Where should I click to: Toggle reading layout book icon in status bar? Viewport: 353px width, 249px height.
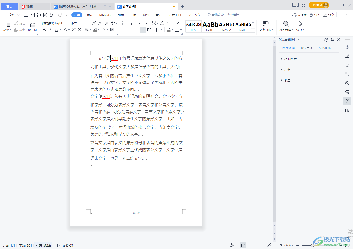pyautogui.click(x=256, y=245)
